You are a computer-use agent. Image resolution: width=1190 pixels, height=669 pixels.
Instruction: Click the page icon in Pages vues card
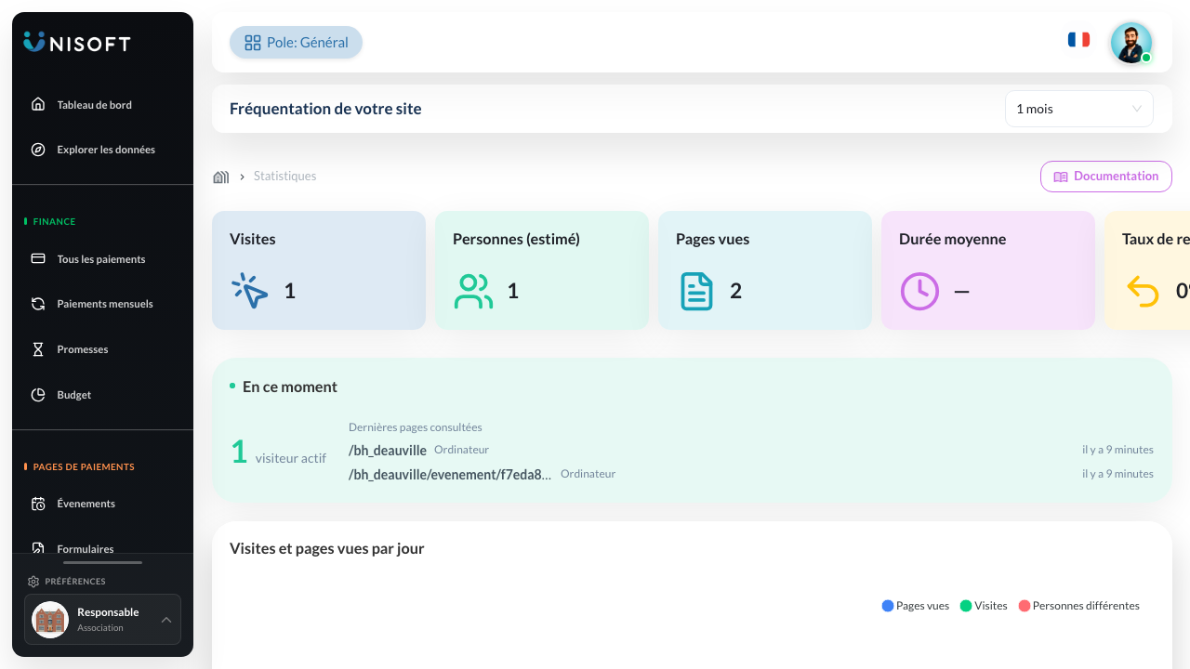click(696, 291)
